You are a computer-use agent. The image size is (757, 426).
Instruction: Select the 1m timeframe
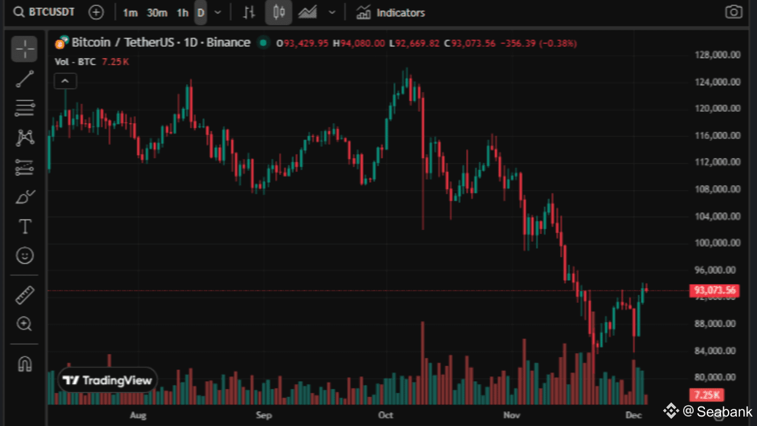130,12
